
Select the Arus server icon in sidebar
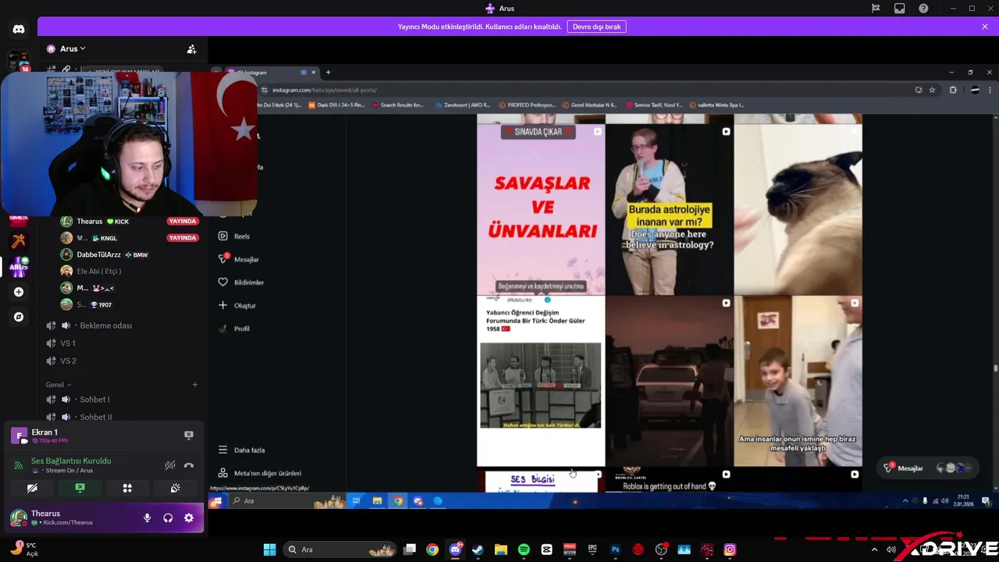(19, 267)
